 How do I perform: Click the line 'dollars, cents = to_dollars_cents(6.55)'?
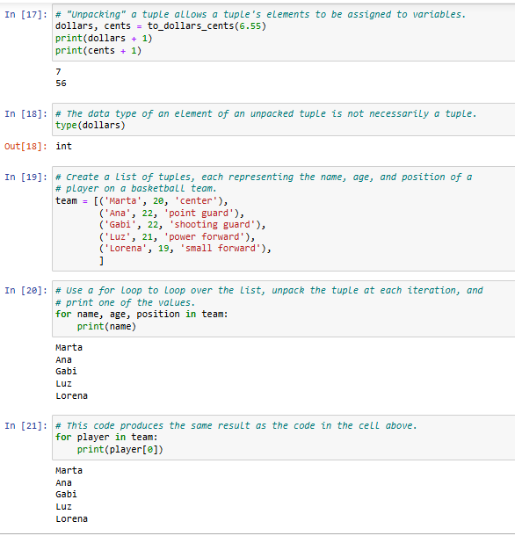[161, 26]
